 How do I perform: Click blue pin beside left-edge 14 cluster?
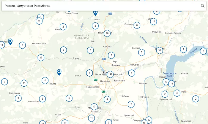click(10, 41)
